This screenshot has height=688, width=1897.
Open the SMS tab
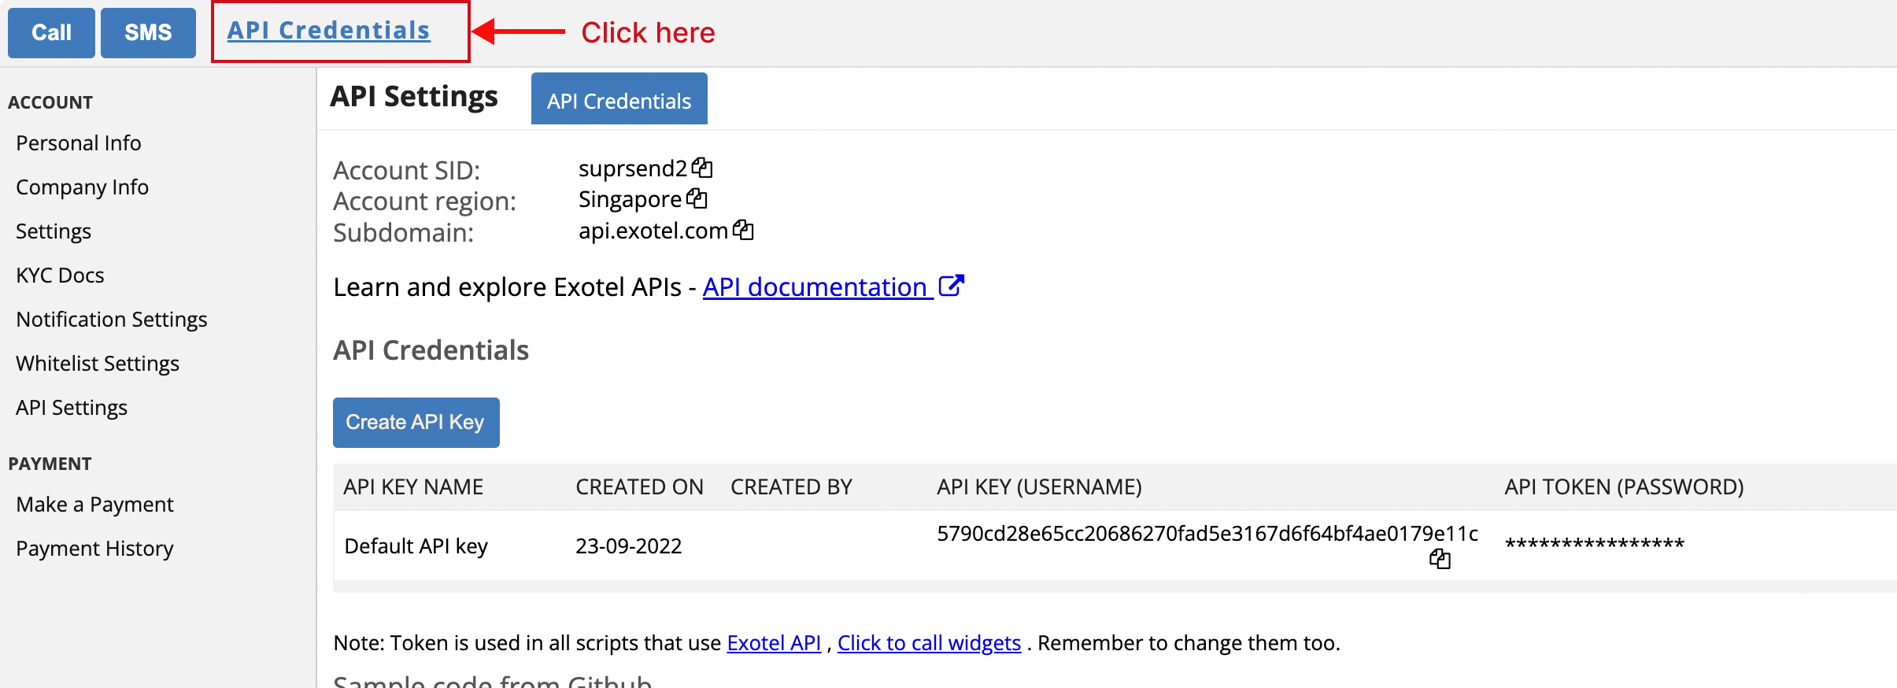click(x=148, y=33)
